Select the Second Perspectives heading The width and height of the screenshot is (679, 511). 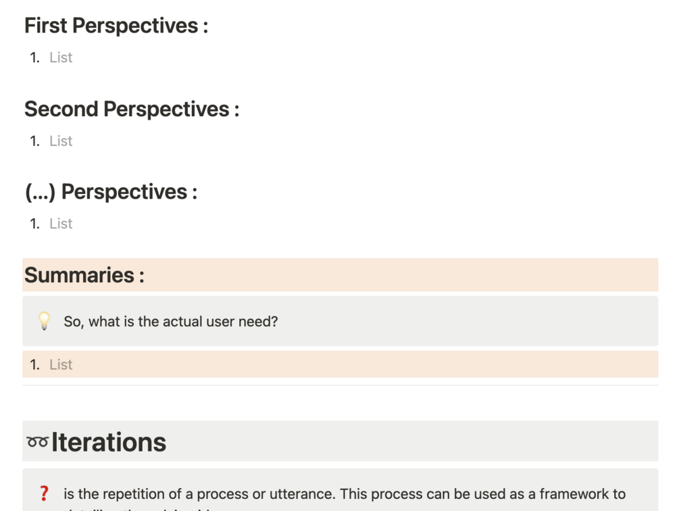pyautogui.click(x=132, y=109)
